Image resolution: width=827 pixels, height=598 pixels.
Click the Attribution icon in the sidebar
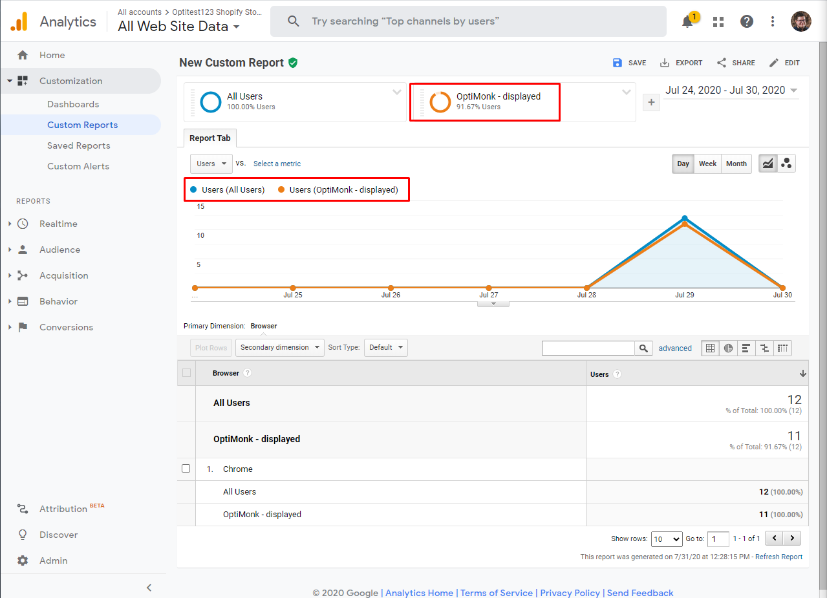click(x=23, y=509)
